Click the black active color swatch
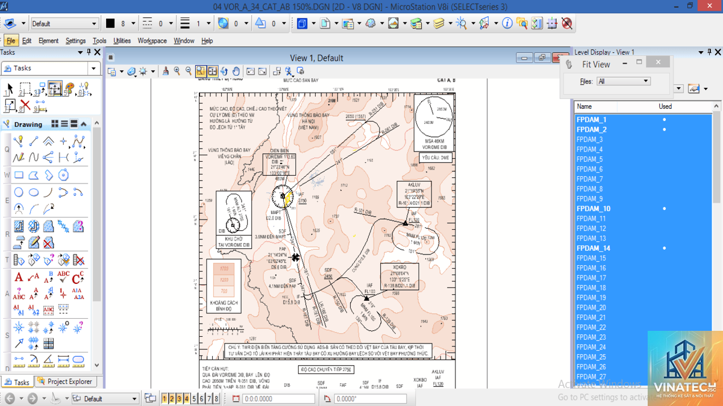Image resolution: width=723 pixels, height=406 pixels. [110, 23]
